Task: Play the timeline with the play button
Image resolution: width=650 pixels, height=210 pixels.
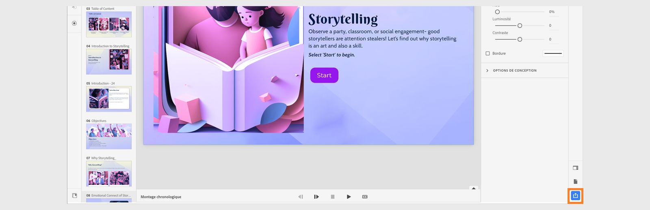Action: (349, 197)
